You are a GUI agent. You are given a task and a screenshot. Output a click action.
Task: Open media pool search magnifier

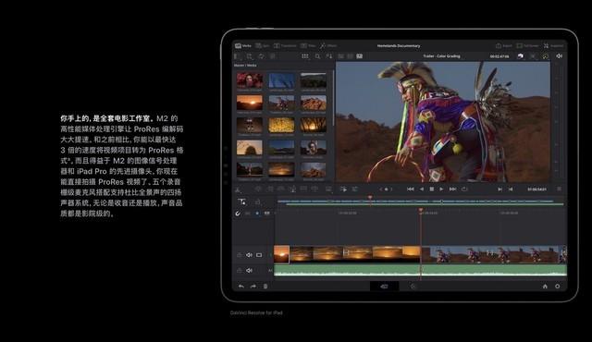click(x=317, y=56)
